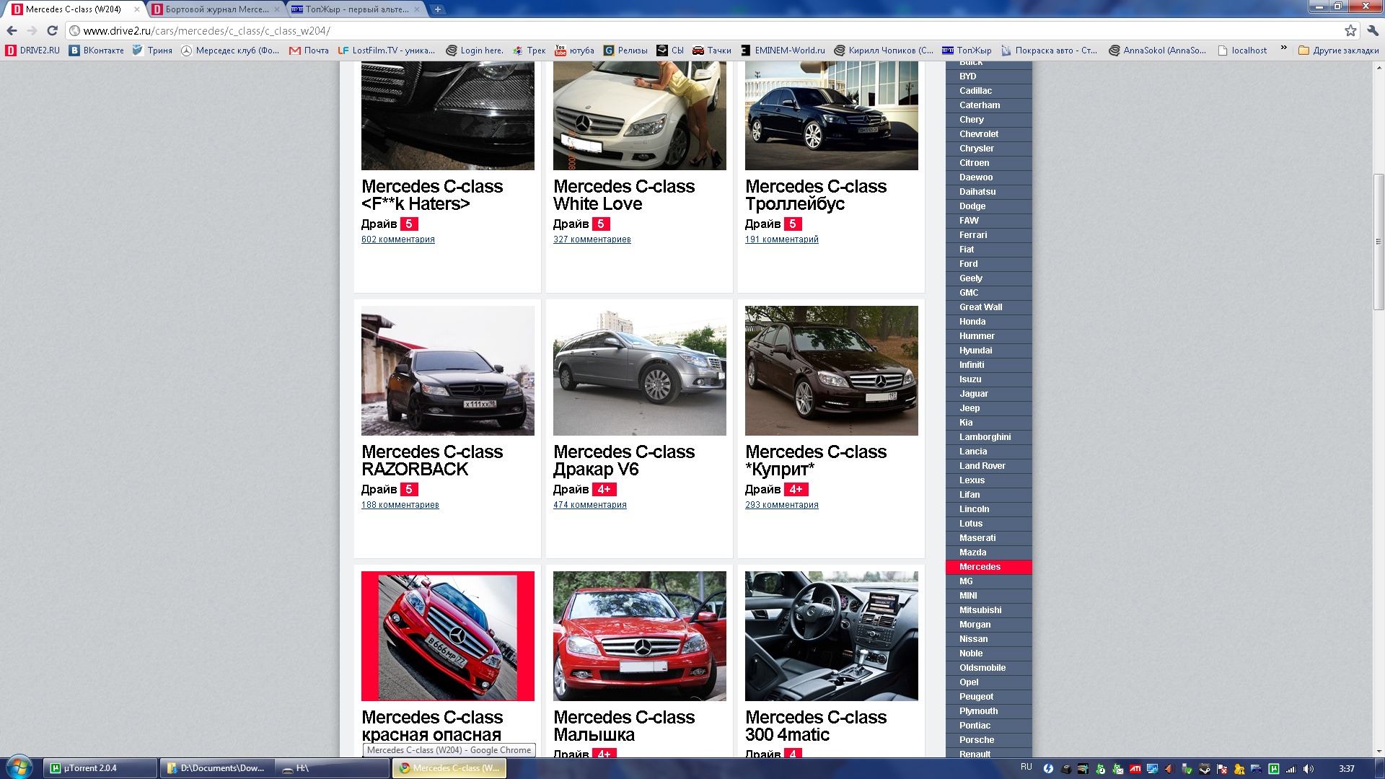The image size is (1385, 779).
Task: Open the DRIVE2.RU bookmark
Action: point(32,50)
